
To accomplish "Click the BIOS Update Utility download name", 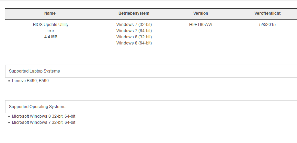I will (x=50, y=25).
